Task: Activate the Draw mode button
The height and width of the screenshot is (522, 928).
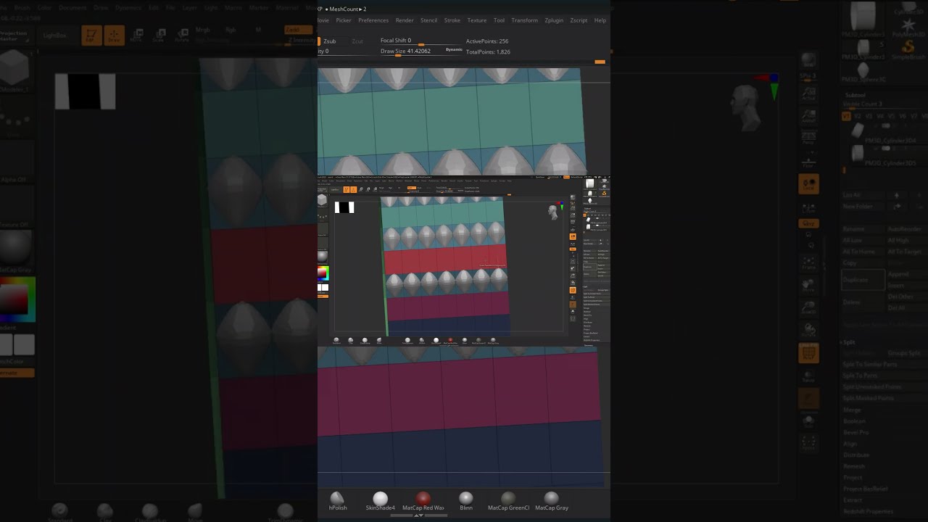Action: (x=114, y=36)
